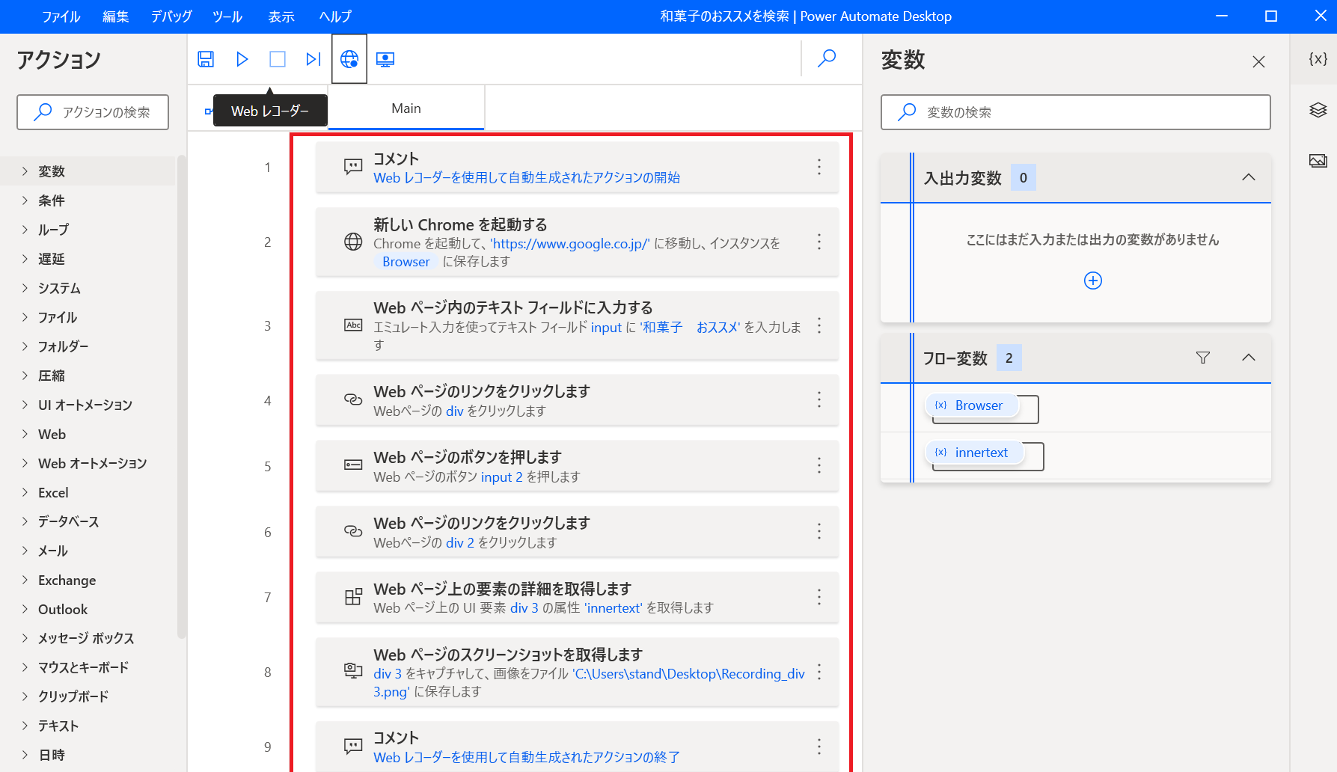Open more options for step 9 コメント

pos(819,747)
